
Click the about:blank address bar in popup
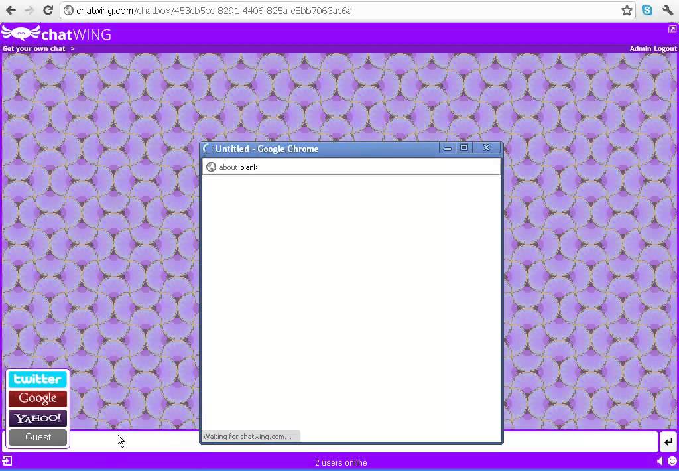351,167
